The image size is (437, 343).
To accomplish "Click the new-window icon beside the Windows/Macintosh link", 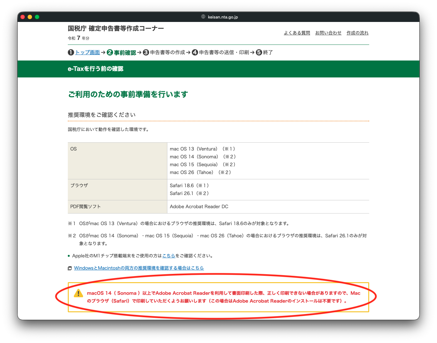I will click(x=70, y=268).
